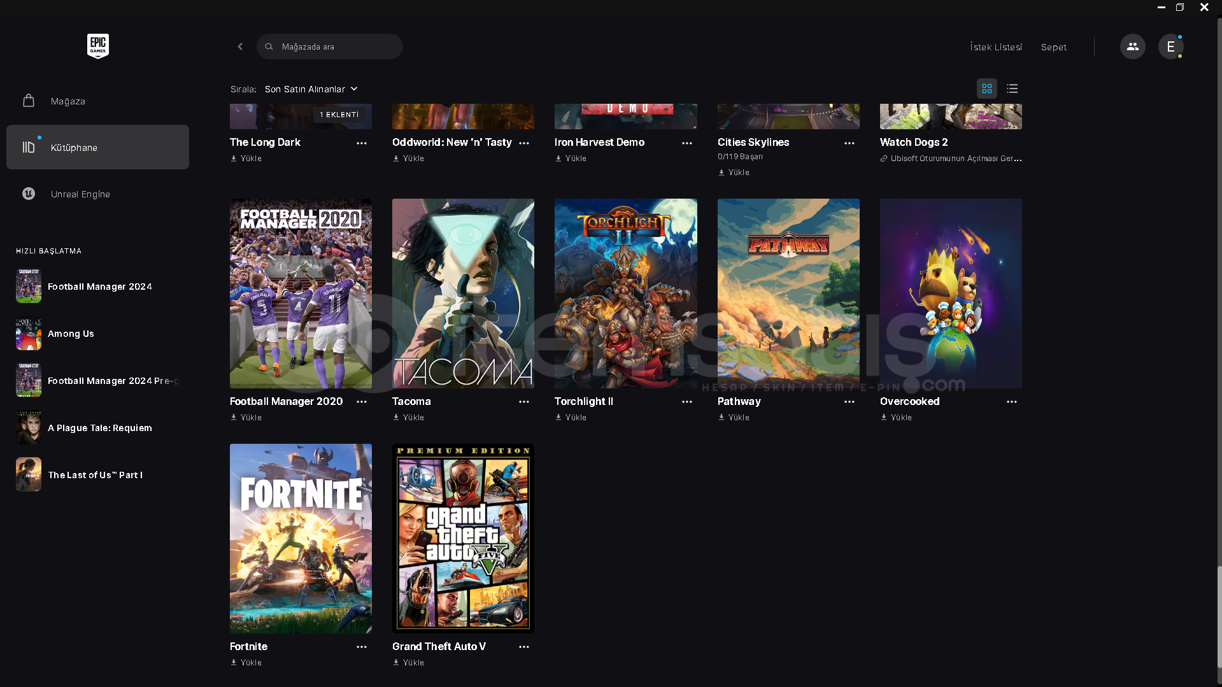The image size is (1222, 687).
Task: Click the Mağazada ara search field
Action: (330, 46)
